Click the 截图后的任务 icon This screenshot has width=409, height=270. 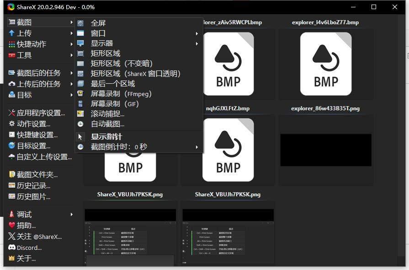12,73
